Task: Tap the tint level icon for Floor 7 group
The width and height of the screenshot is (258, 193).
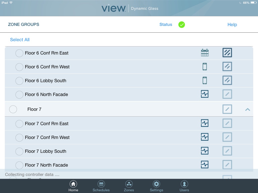Action: coord(227,109)
